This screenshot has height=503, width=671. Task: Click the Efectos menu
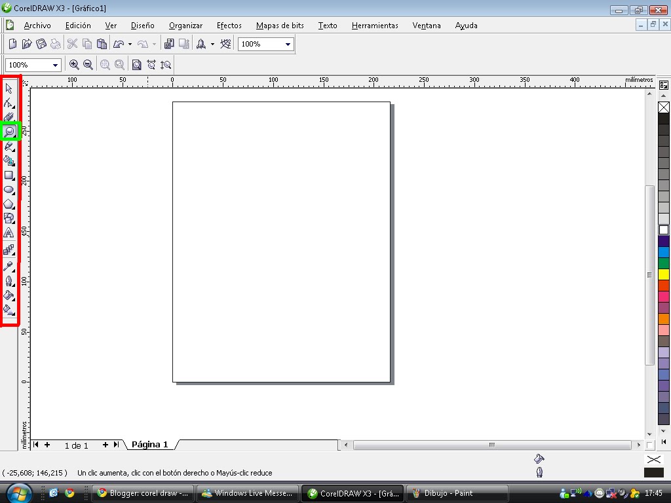[229, 26]
